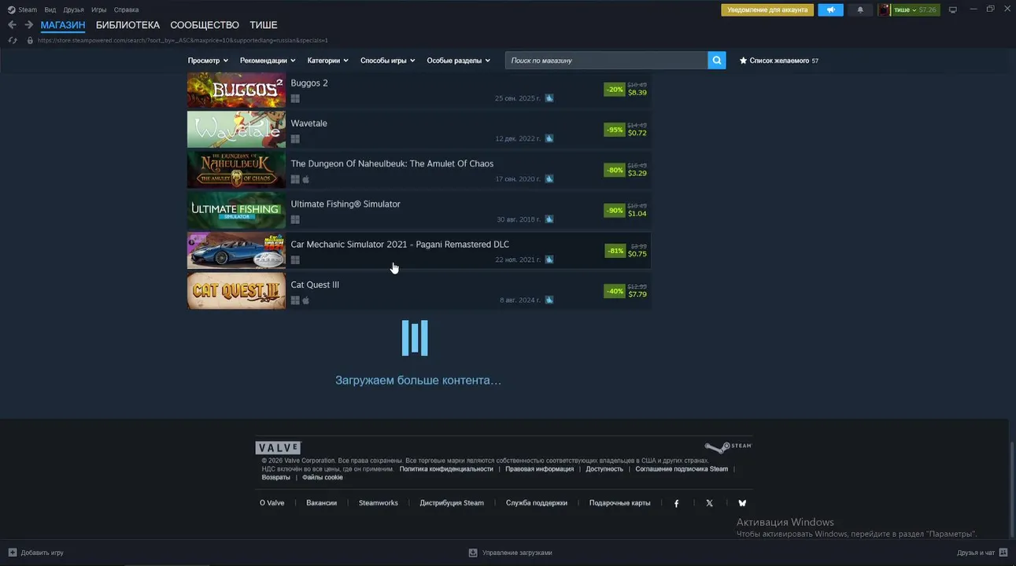Open the ТИШЕ profile tab

[x=264, y=25]
